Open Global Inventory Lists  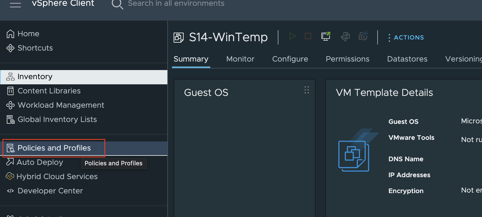coord(57,119)
